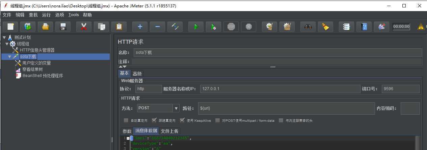
Task: Select HTTP信息头管理器 in tree
Action: click(x=37, y=50)
